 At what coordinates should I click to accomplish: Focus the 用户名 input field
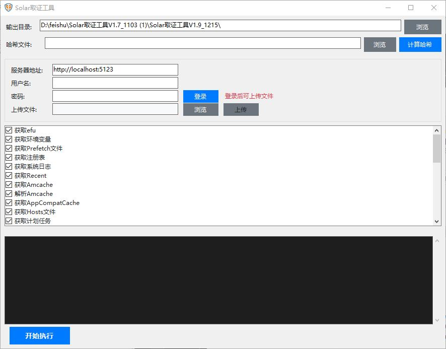pos(115,83)
